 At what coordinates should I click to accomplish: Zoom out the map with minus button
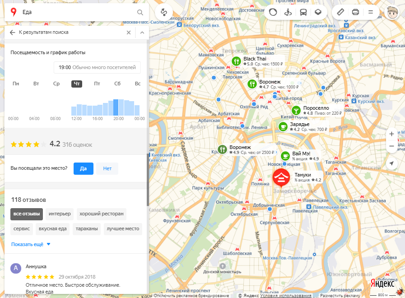pos(391,146)
